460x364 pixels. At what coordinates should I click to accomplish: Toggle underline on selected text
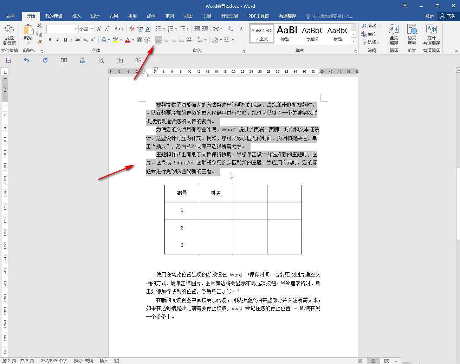click(x=65, y=40)
